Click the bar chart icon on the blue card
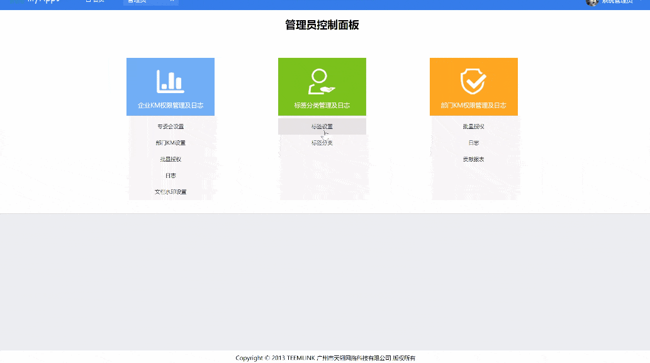 170,79
